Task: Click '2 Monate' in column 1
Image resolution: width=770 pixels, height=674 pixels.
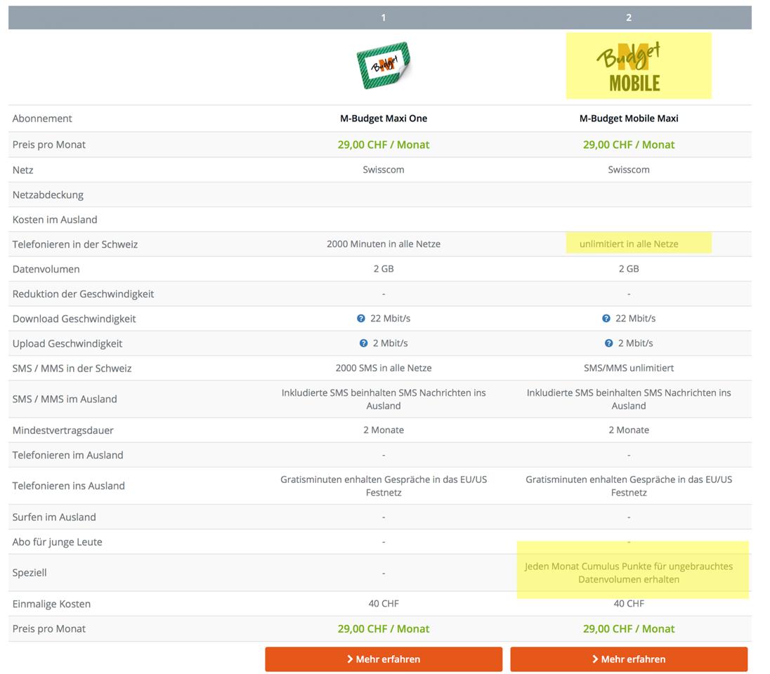Action: (384, 430)
